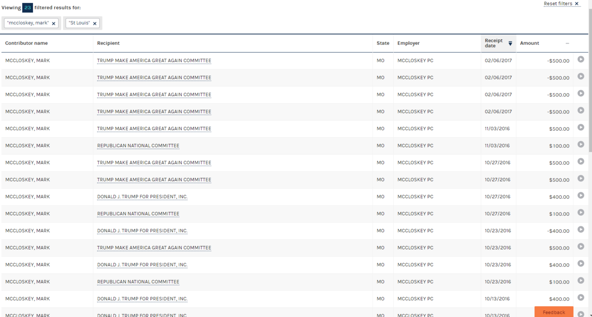The image size is (592, 317).
Task: Expand the 10/27/2016 $100.00 row arrow
Action: point(581,212)
